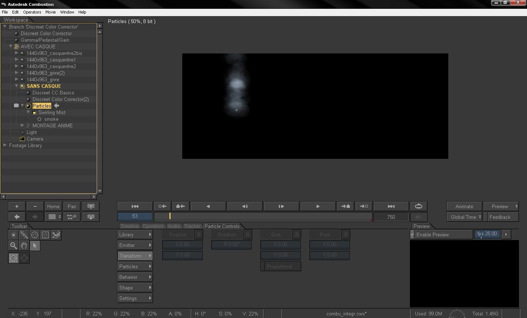Select the point emitter tool
This screenshot has height=318, width=527.
(x=14, y=235)
